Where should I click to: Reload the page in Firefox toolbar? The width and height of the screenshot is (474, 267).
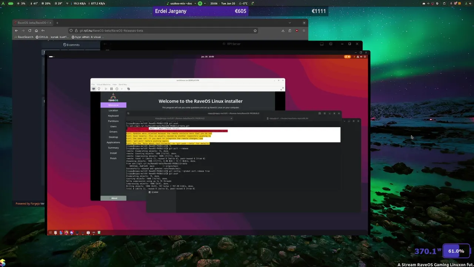pyautogui.click(x=30, y=30)
